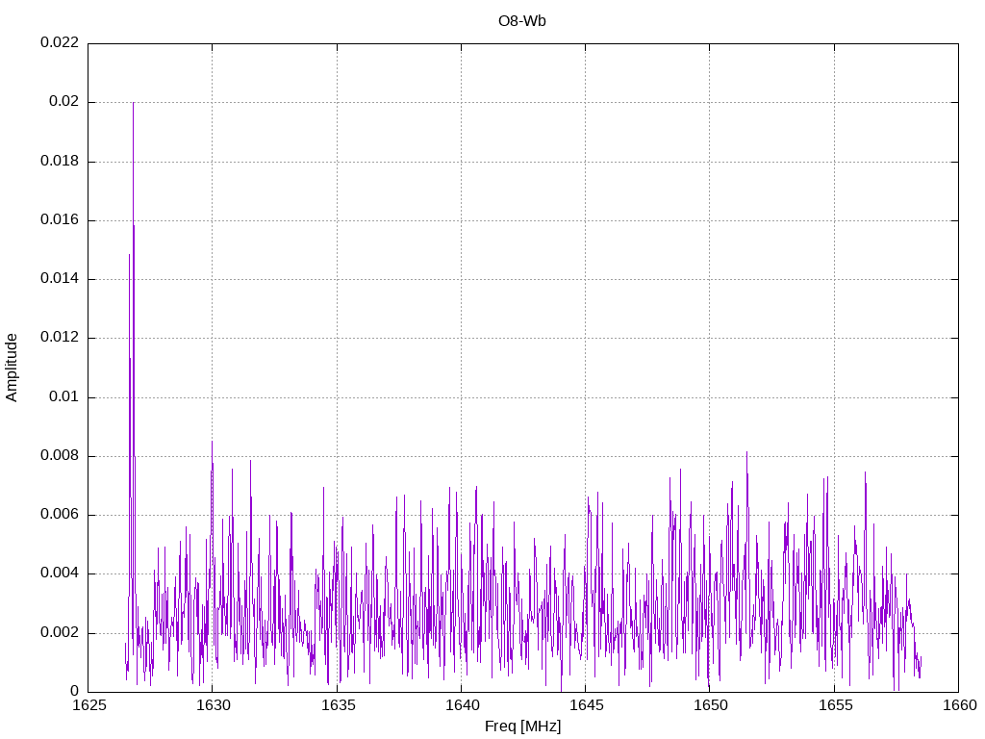Select the 1640 x-axis tick label

tap(461, 706)
